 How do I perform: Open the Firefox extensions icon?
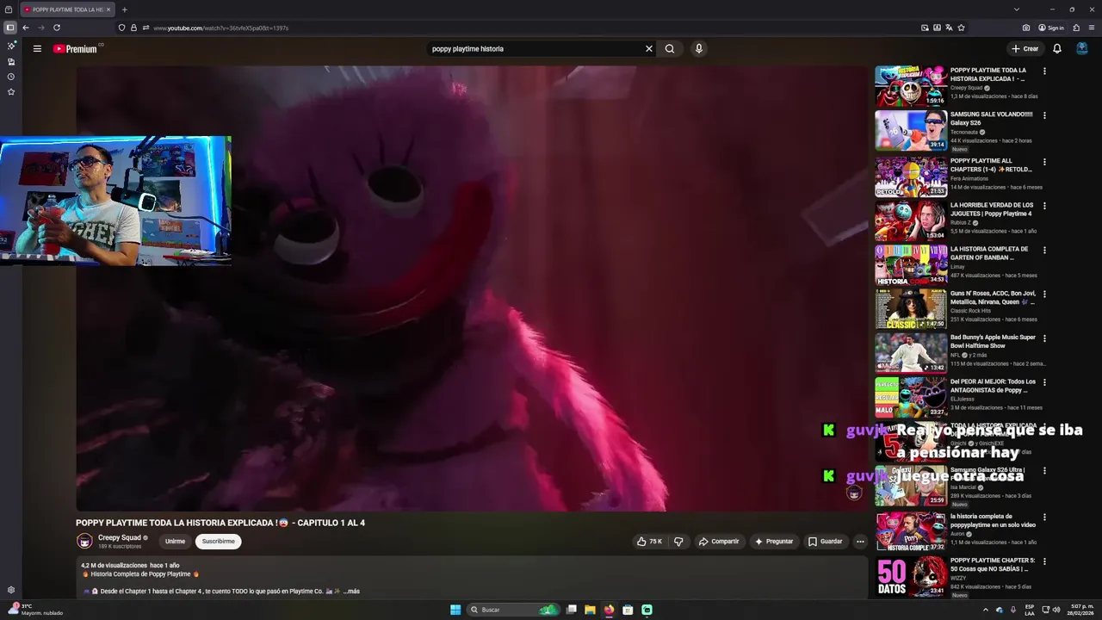click(x=1076, y=28)
